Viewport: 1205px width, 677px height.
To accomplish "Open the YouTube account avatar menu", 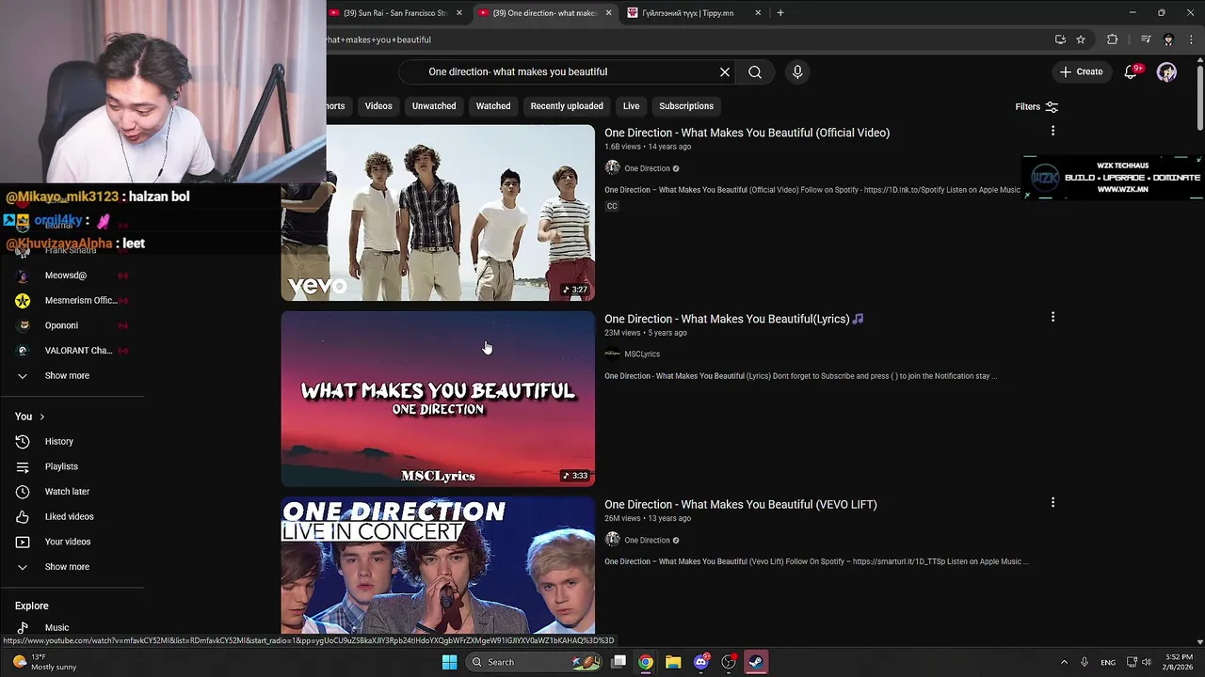I will pyautogui.click(x=1166, y=71).
